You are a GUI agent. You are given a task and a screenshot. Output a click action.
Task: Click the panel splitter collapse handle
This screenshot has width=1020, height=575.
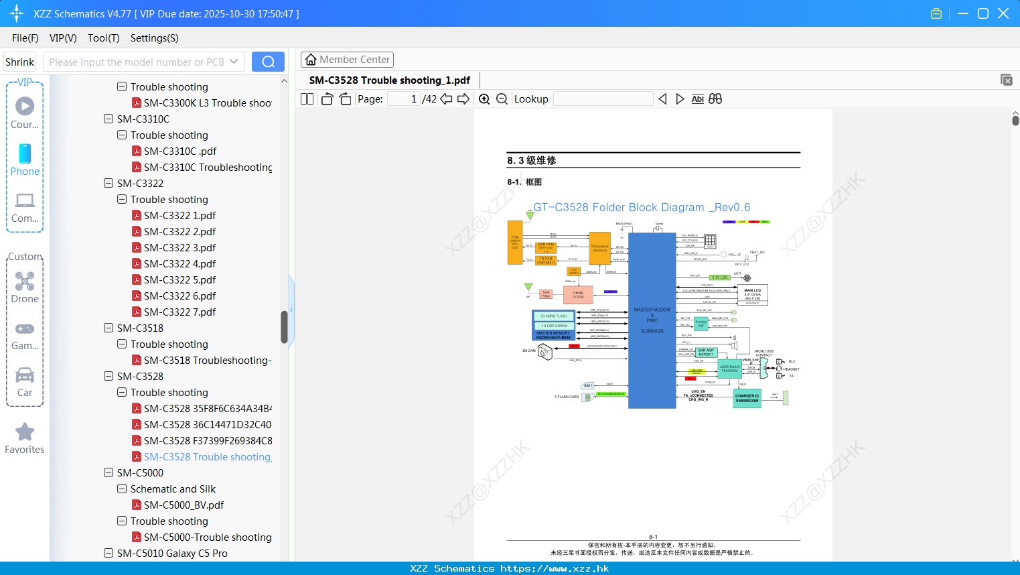point(291,310)
